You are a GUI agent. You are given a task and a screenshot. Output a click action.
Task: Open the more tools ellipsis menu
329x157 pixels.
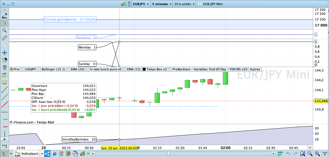(4, 145)
